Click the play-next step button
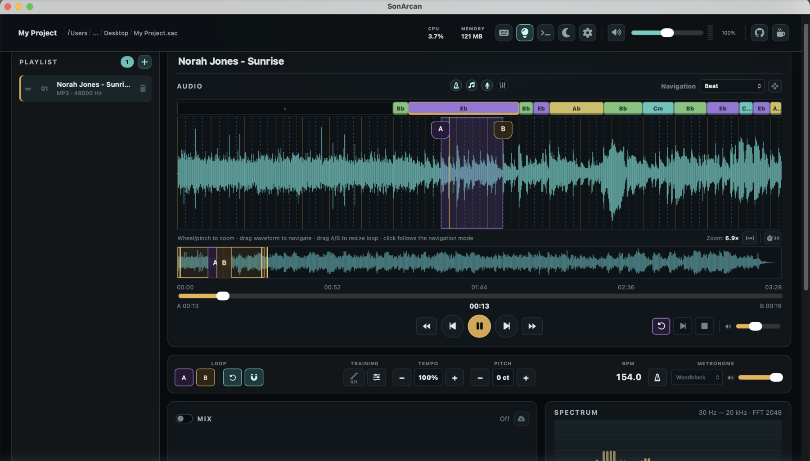The image size is (810, 461). pos(683,326)
